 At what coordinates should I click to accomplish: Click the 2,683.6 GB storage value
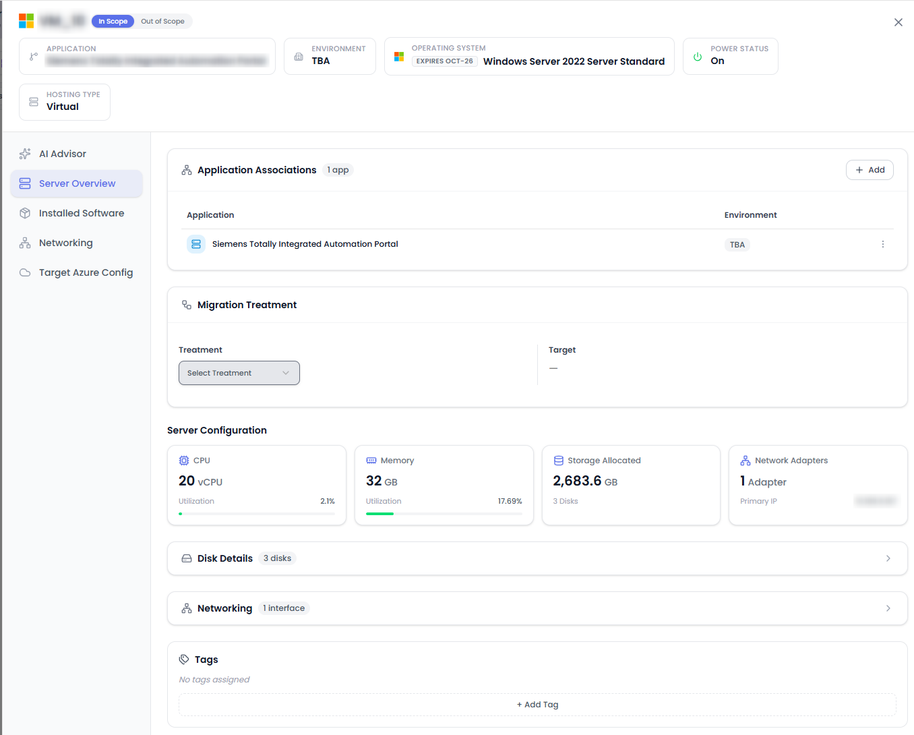[x=585, y=481]
